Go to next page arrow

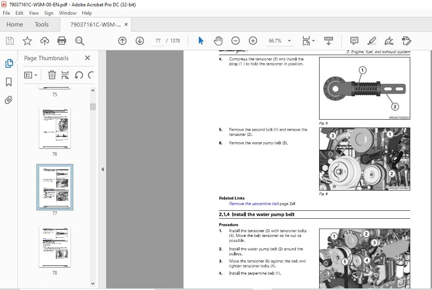[140, 41]
